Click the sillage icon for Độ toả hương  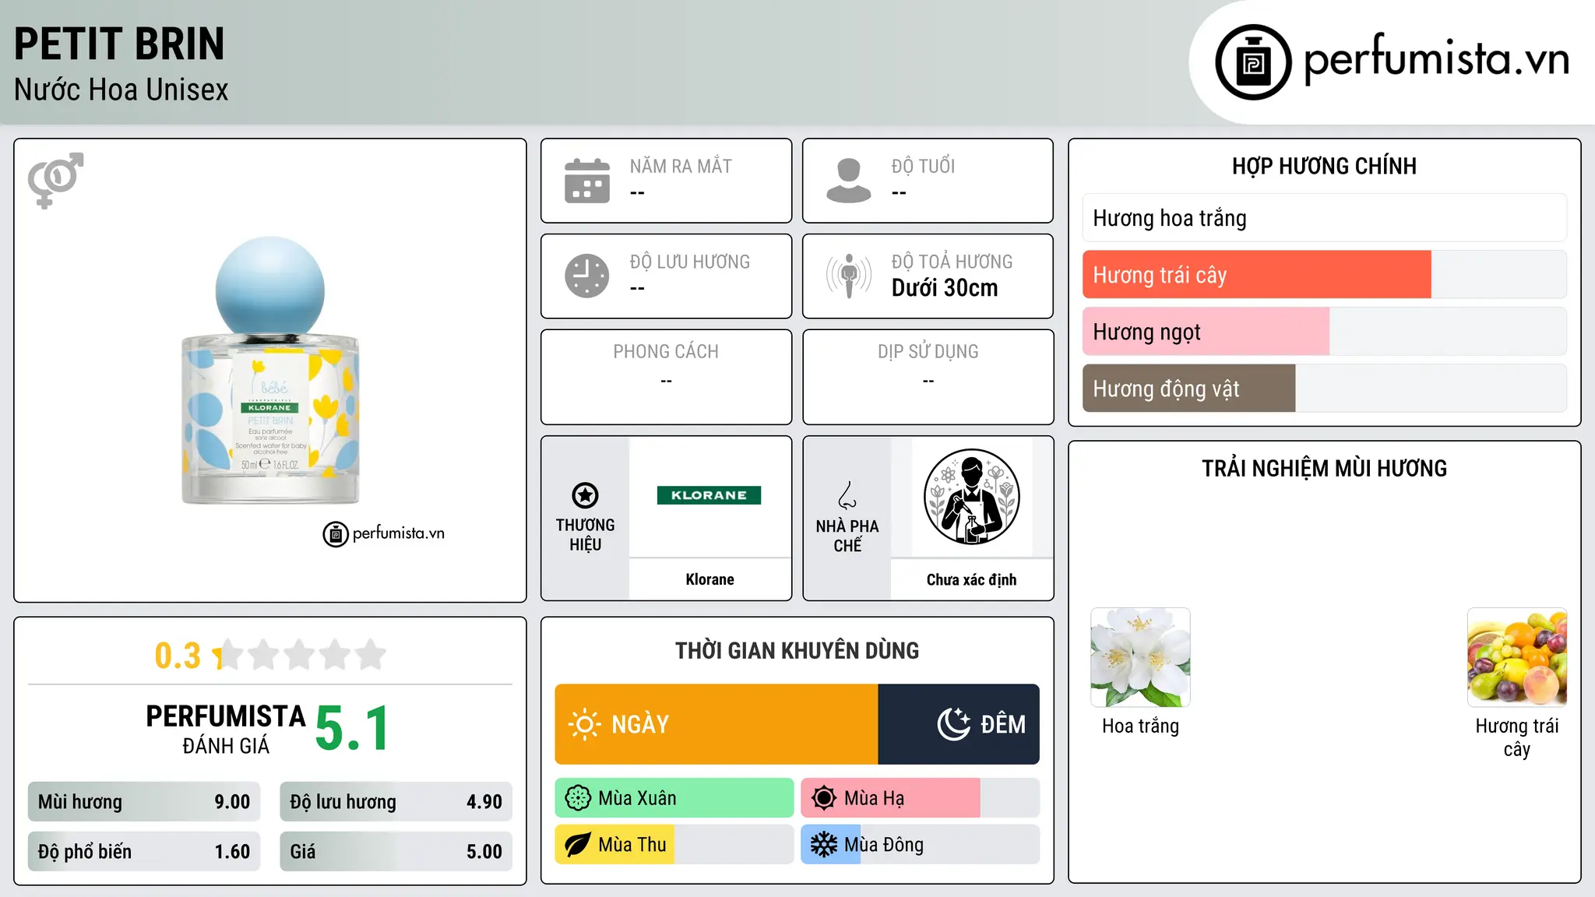[x=849, y=276]
